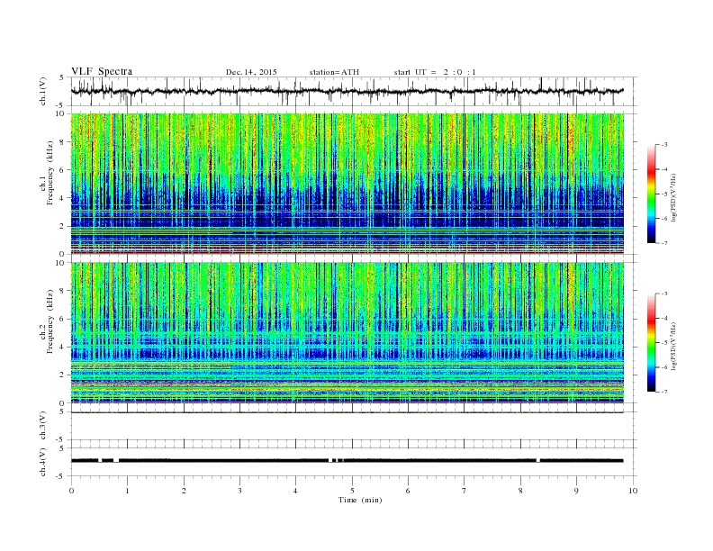Click inside the ch.2 spectrogram panel
This screenshot has width=713, height=551.
pyautogui.click(x=347, y=333)
